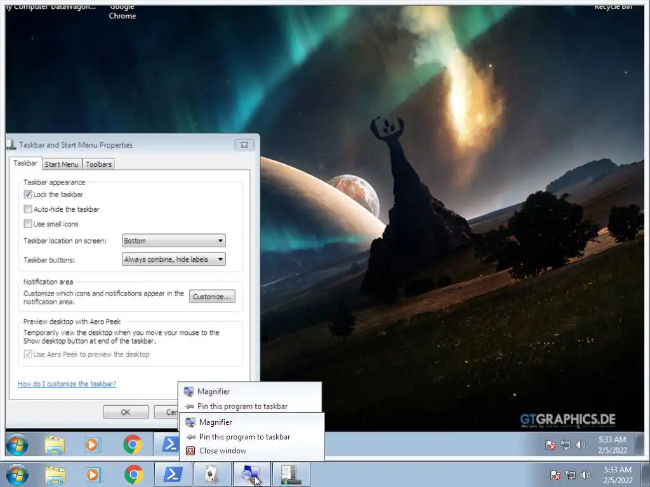This screenshot has width=650, height=487.
Task: Click Show desktop strip on magnified upper taskbar
Action: (639, 445)
